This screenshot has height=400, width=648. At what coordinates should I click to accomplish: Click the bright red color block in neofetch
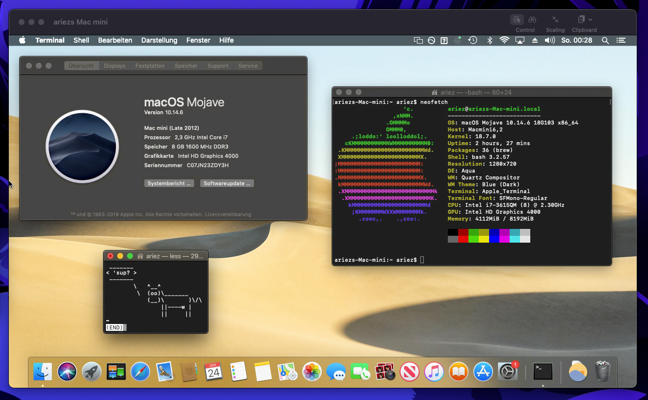tap(463, 239)
